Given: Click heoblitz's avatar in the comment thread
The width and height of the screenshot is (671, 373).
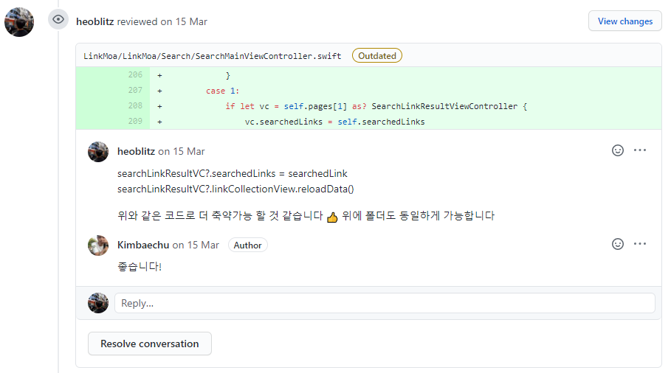Looking at the screenshot, I should click(x=98, y=152).
